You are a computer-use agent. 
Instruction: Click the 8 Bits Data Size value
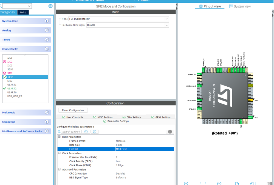point(119,145)
